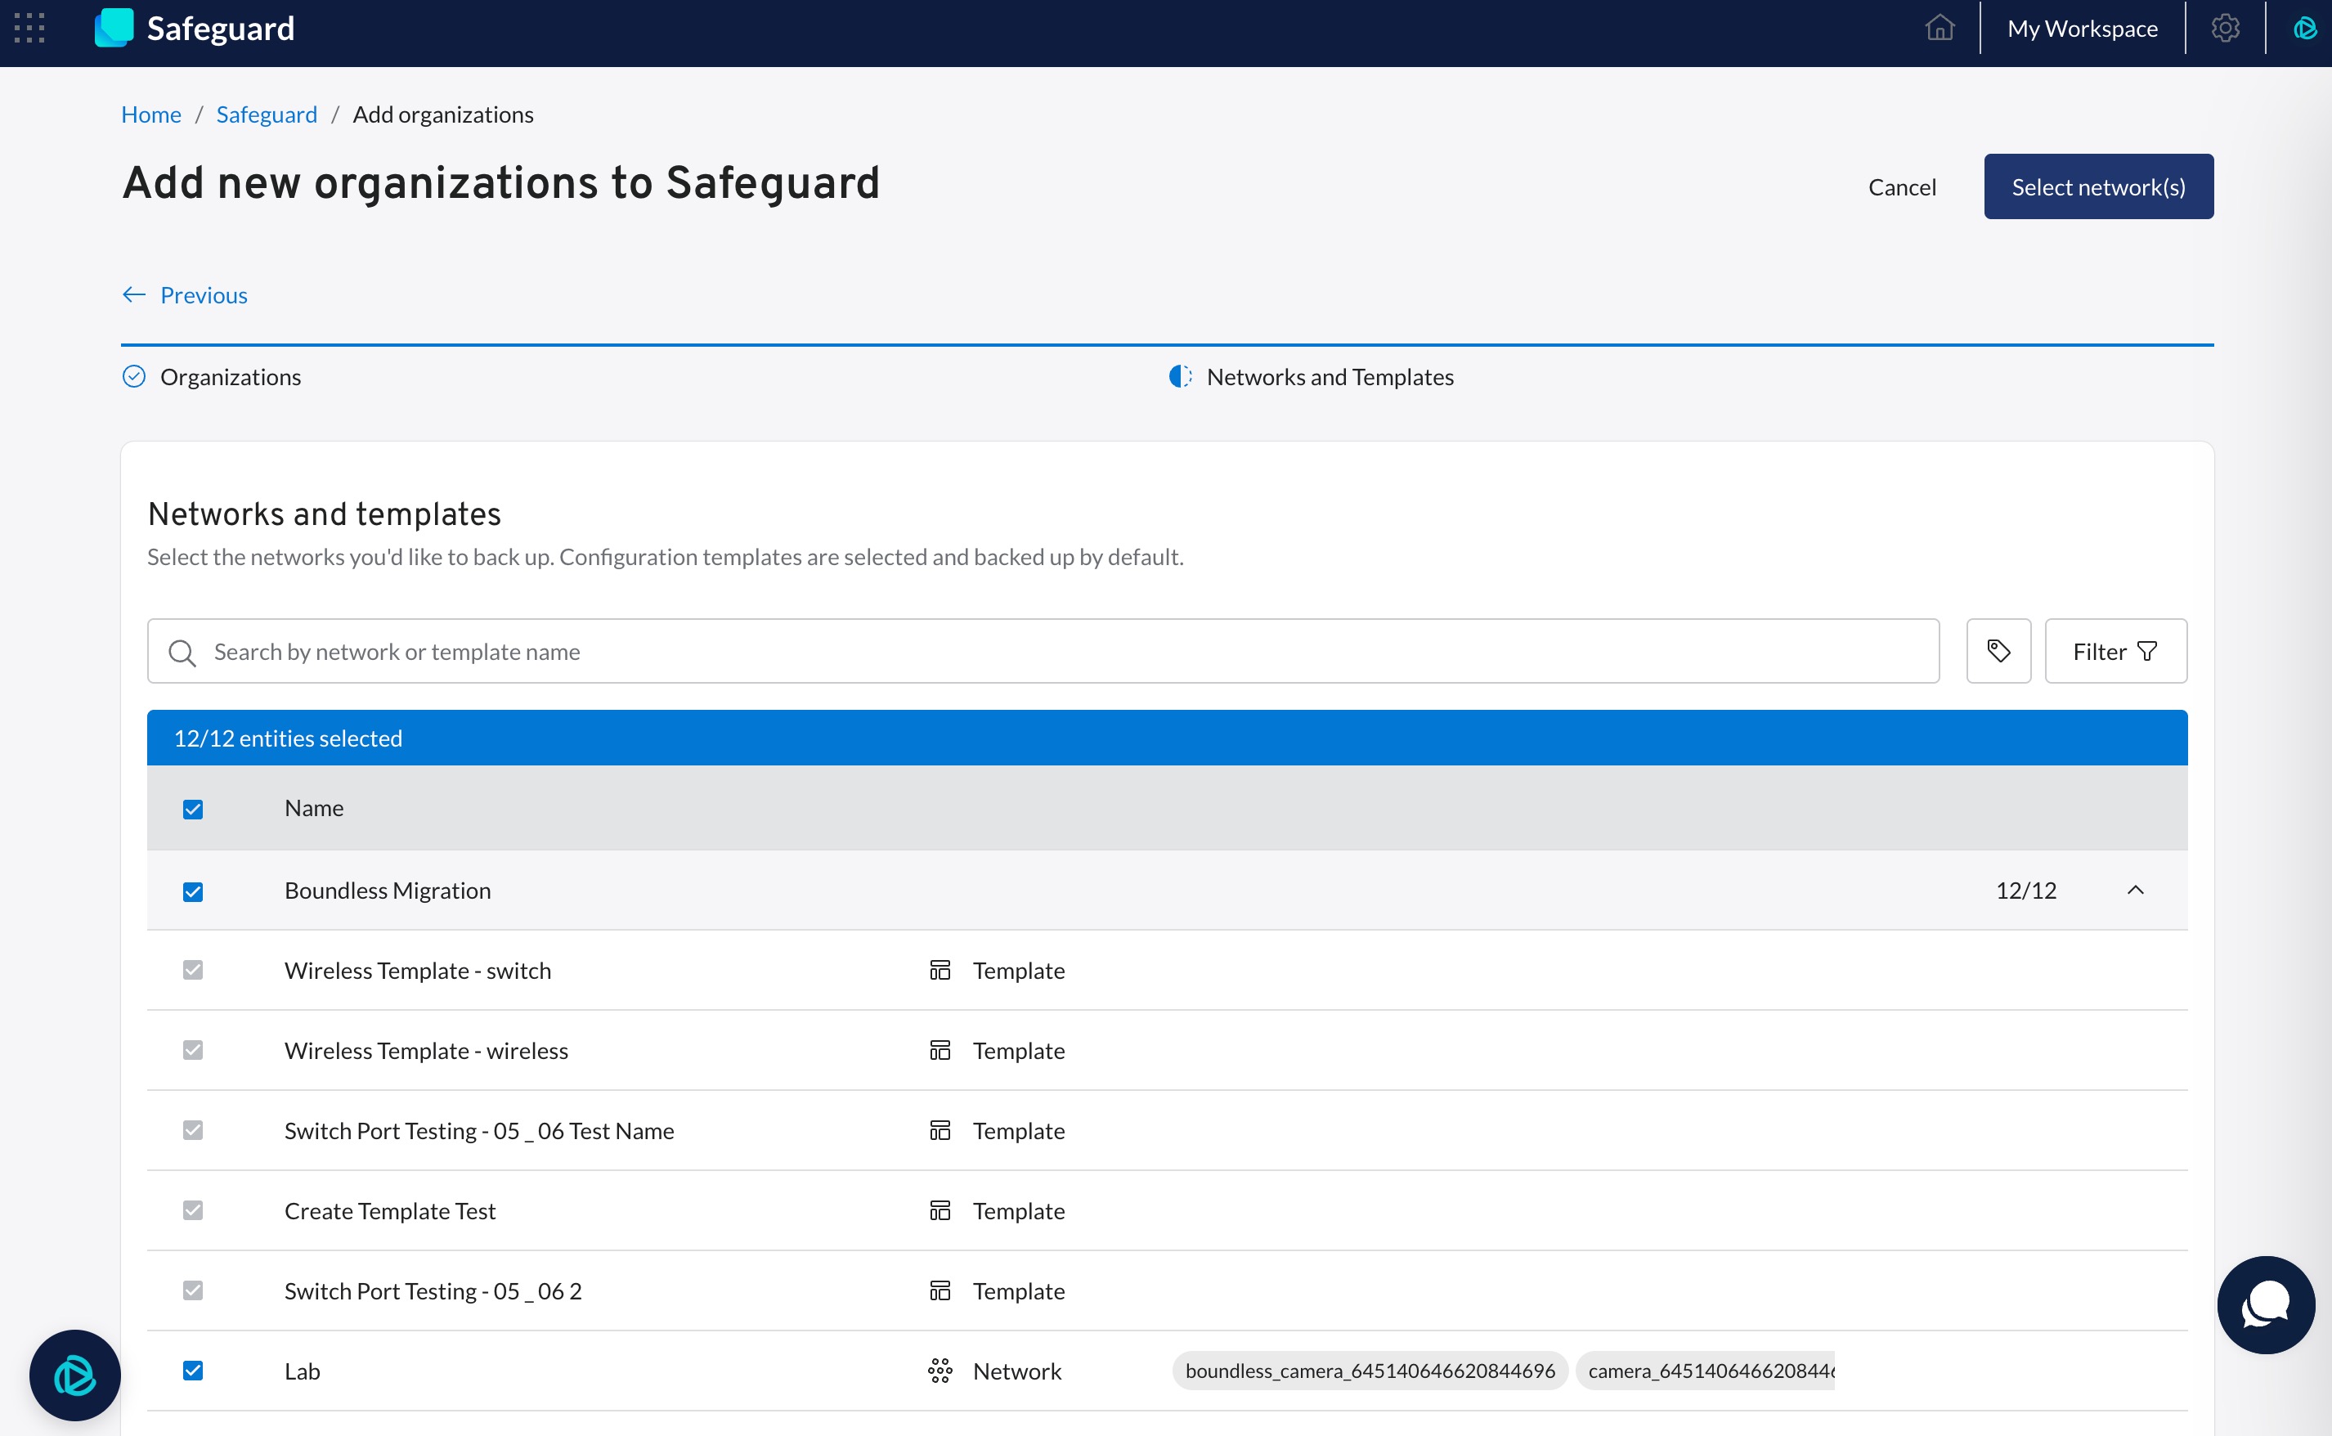Open the Filter dropdown

coord(2114,652)
